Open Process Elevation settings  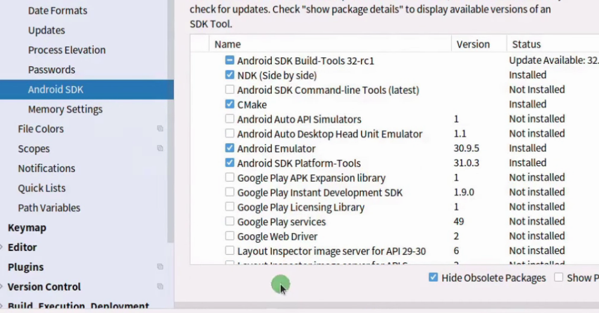[67, 50]
